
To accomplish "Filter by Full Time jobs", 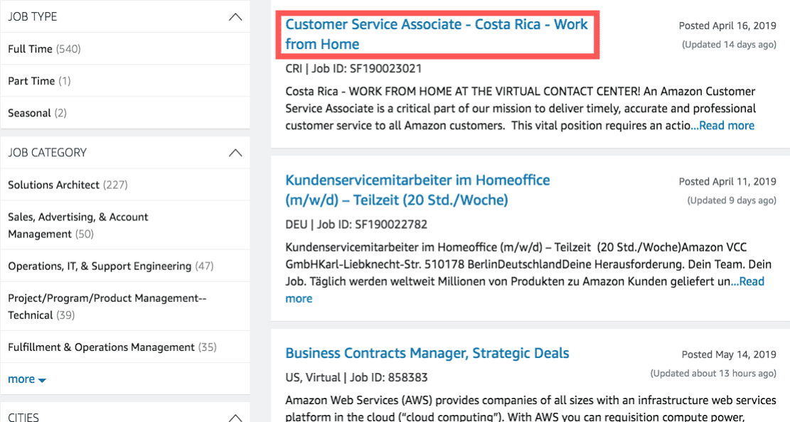I will 44,49.
